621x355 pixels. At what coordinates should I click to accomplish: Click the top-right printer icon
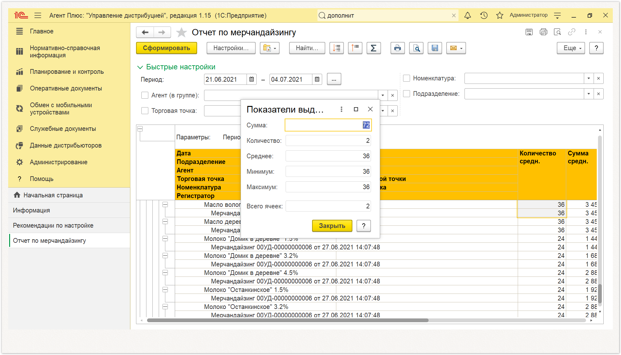click(543, 32)
